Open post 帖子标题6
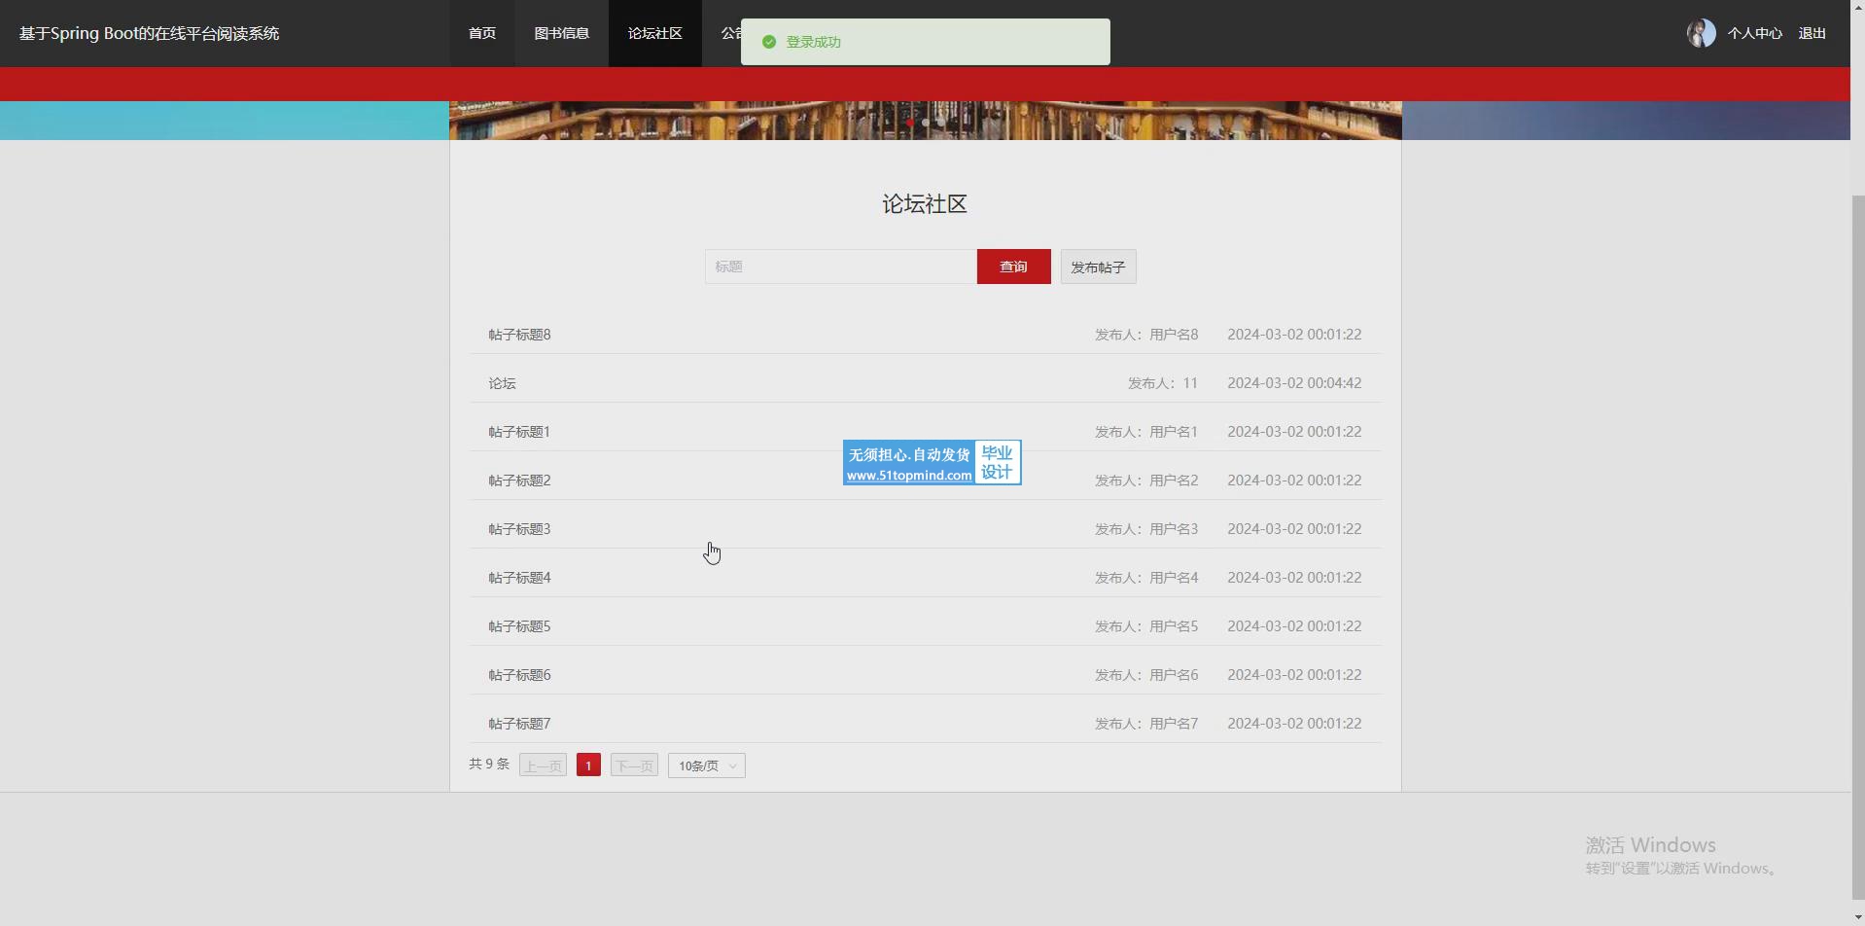This screenshot has width=1865, height=926. coord(519,675)
